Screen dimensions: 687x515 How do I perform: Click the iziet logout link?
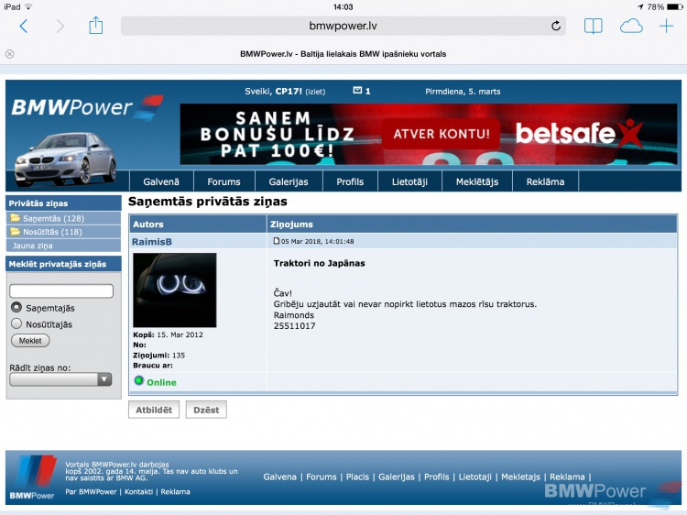point(315,92)
